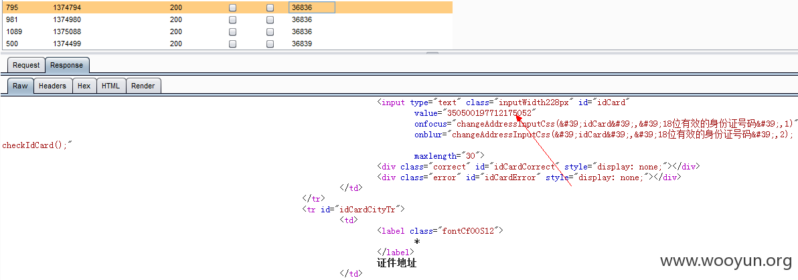798x280 pixels.
Task: Click the maxlength="30" line
Action: 449,155
